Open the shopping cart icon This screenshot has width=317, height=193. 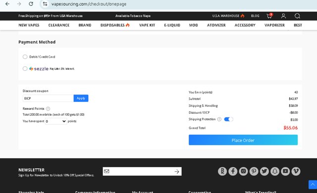[269, 16]
